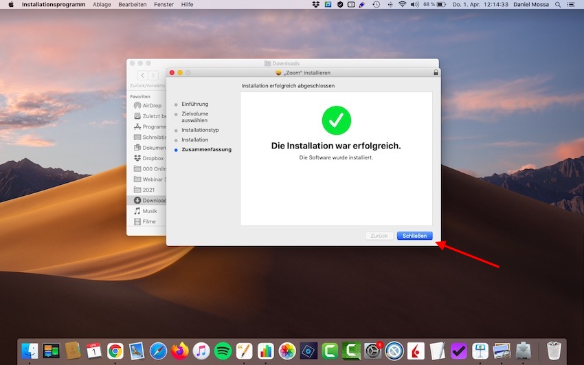Click the lock icon in installer title bar
584x365 pixels.
(436, 73)
